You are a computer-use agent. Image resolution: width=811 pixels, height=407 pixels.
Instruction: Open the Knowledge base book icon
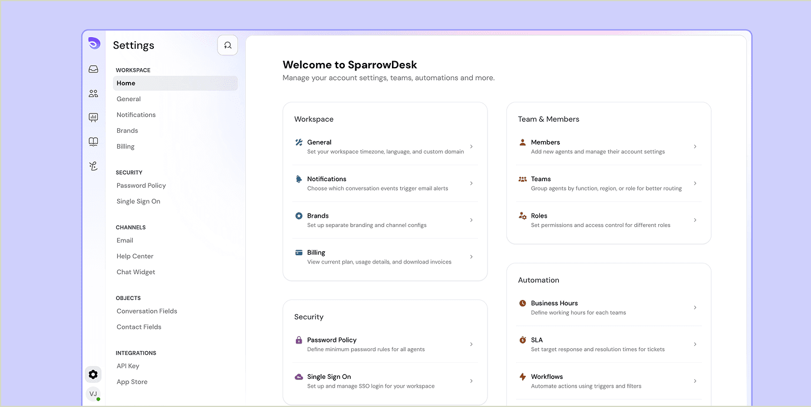93,142
